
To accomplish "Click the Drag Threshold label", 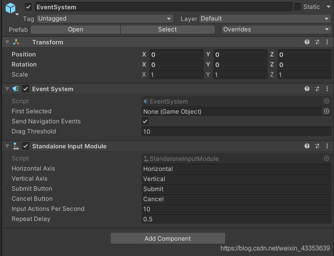I will (x=34, y=131).
